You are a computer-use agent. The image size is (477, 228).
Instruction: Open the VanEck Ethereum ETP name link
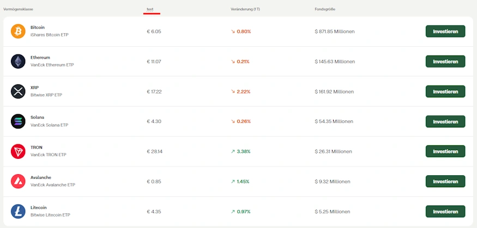pyautogui.click(x=52, y=65)
